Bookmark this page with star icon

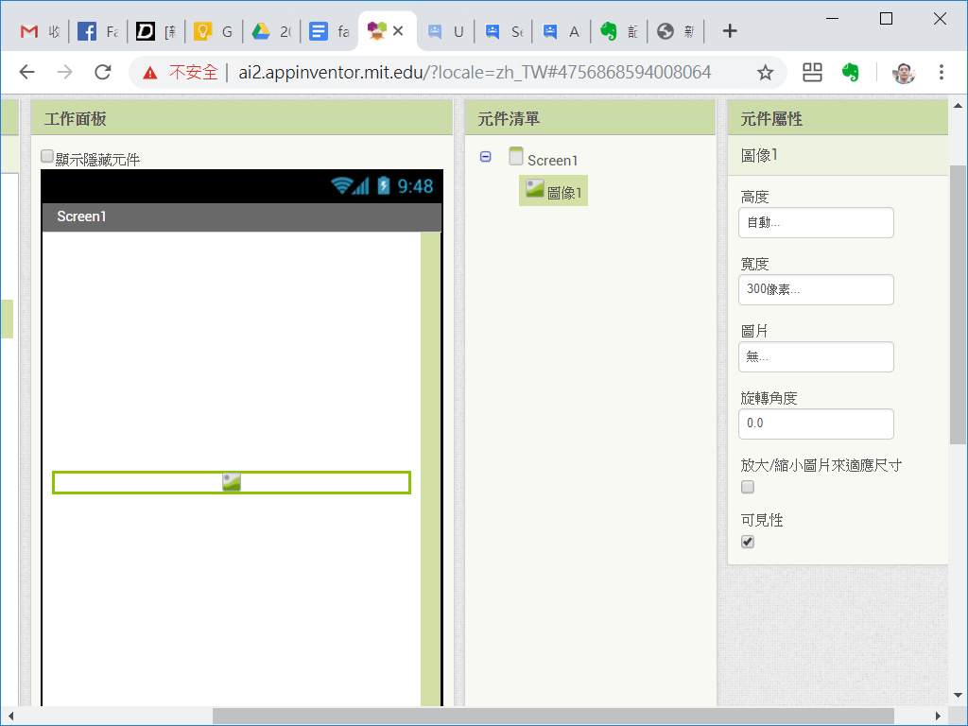tap(766, 73)
